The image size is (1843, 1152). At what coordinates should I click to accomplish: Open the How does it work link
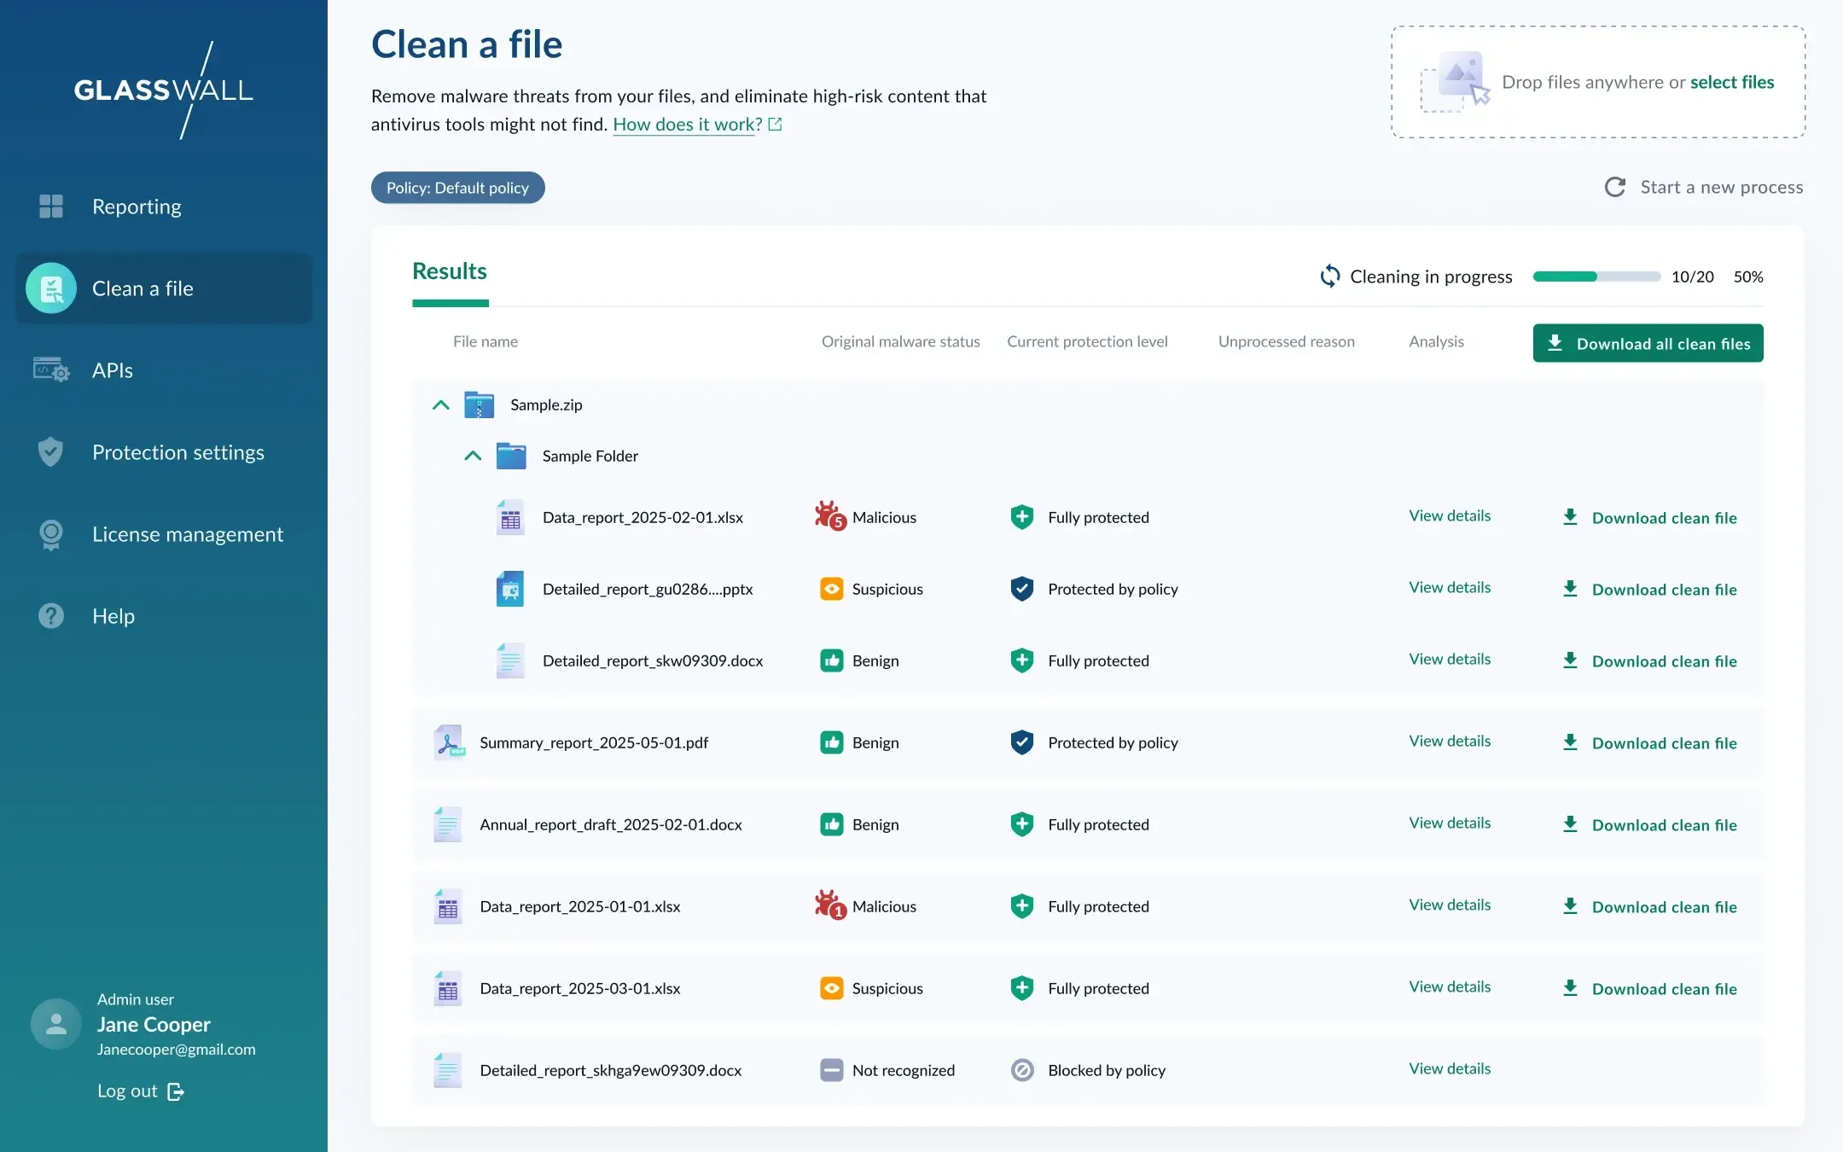(x=687, y=124)
